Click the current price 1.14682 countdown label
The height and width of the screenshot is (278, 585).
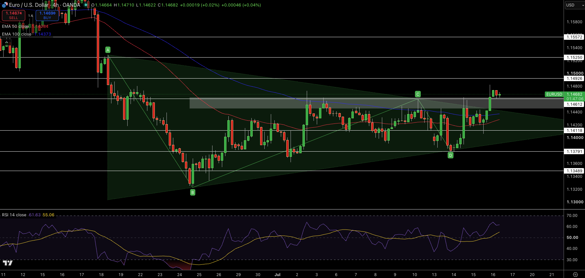click(x=574, y=97)
